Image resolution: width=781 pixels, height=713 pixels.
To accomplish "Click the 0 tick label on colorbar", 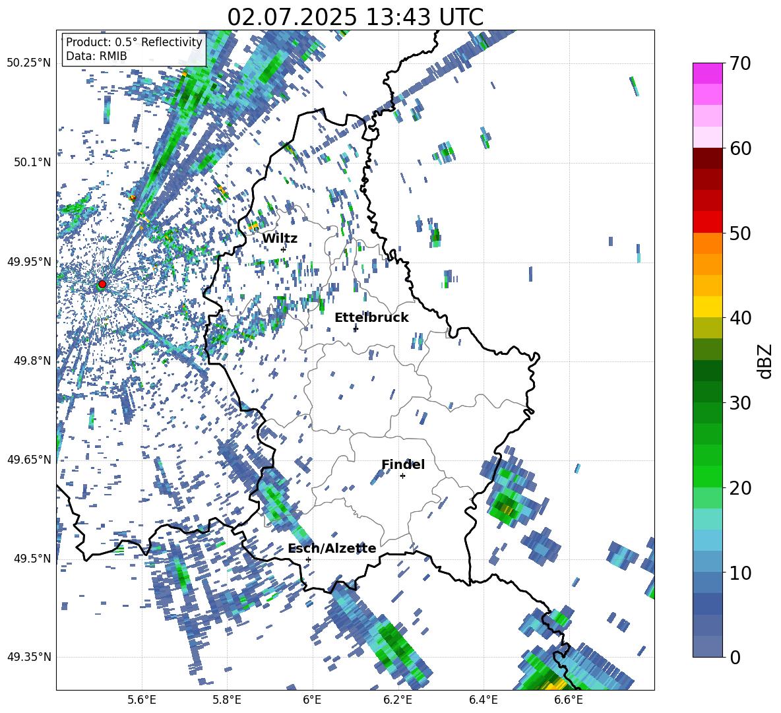I will coord(735,658).
